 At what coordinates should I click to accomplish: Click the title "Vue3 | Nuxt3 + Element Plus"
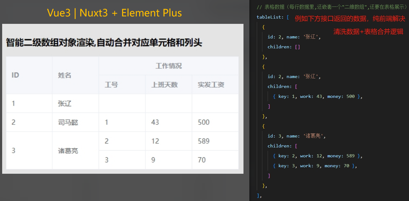(114, 13)
